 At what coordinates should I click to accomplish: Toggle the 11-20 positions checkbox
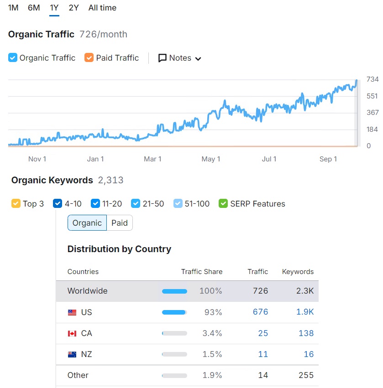(95, 203)
